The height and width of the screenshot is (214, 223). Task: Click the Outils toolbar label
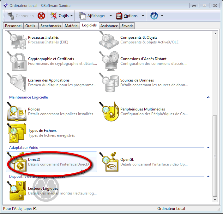63,16
